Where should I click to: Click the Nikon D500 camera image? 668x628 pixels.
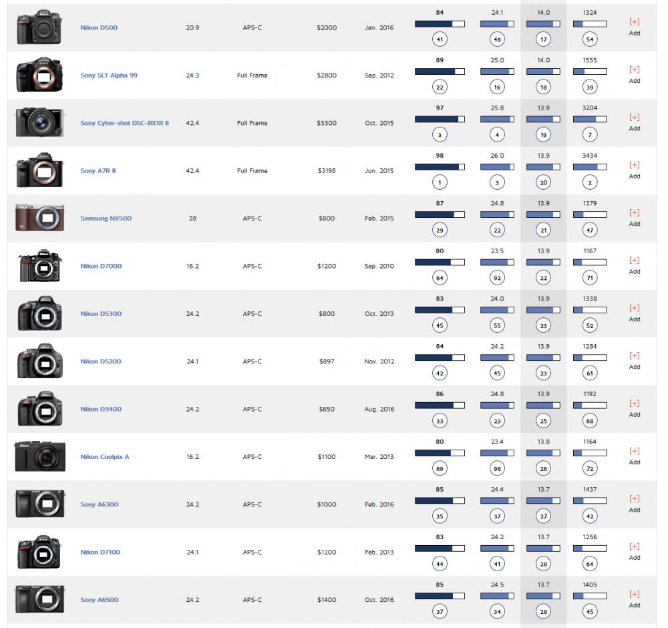39,27
